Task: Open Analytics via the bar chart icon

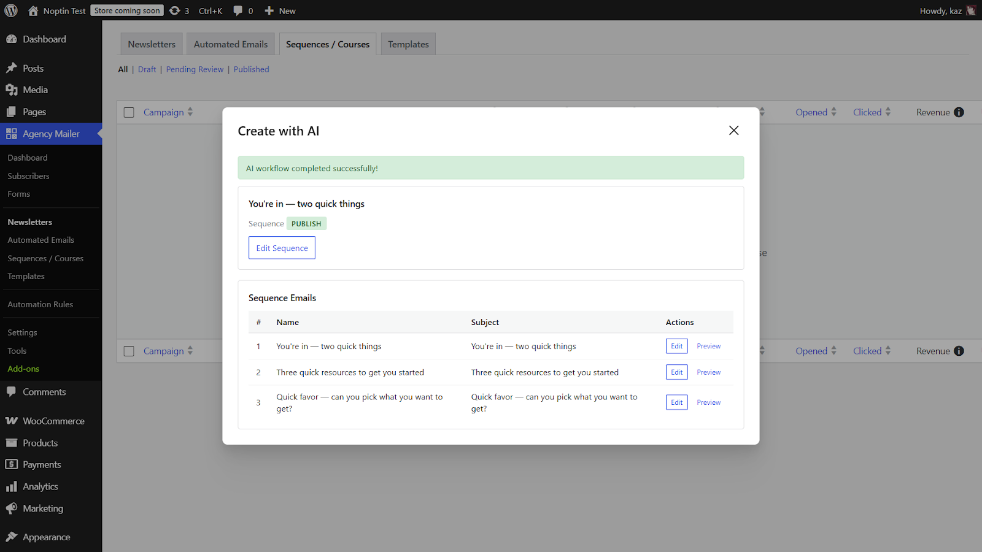Action: tap(12, 486)
